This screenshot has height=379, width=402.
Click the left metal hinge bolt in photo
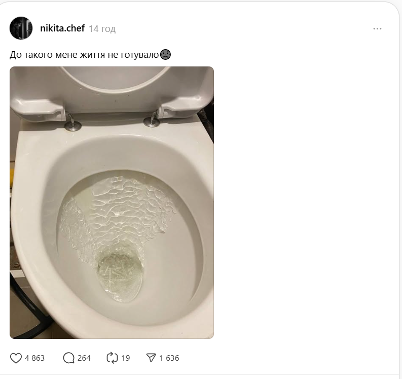[72, 123]
